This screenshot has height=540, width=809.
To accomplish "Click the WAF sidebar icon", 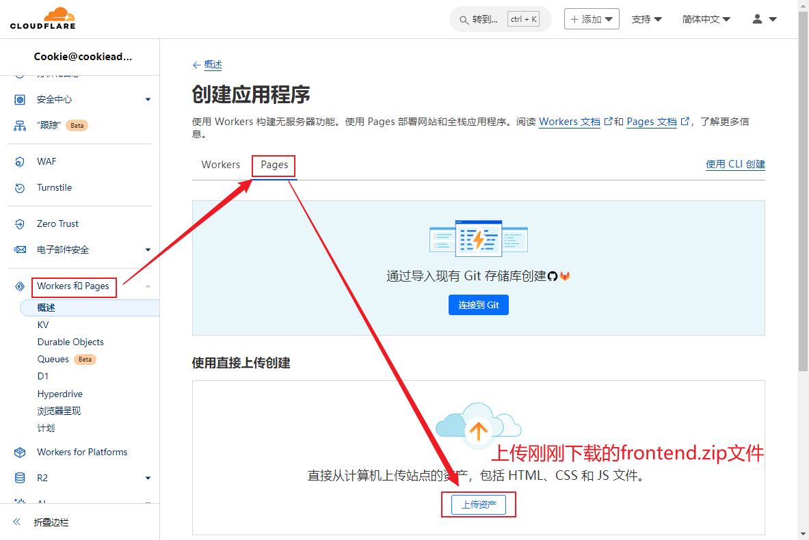I will (21, 162).
